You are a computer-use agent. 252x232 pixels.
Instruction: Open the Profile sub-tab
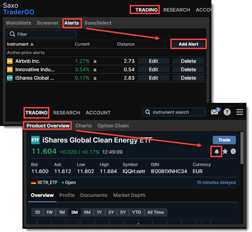(x=67, y=195)
